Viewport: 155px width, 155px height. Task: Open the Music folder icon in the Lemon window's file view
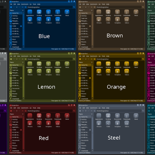(x=67, y=64)
